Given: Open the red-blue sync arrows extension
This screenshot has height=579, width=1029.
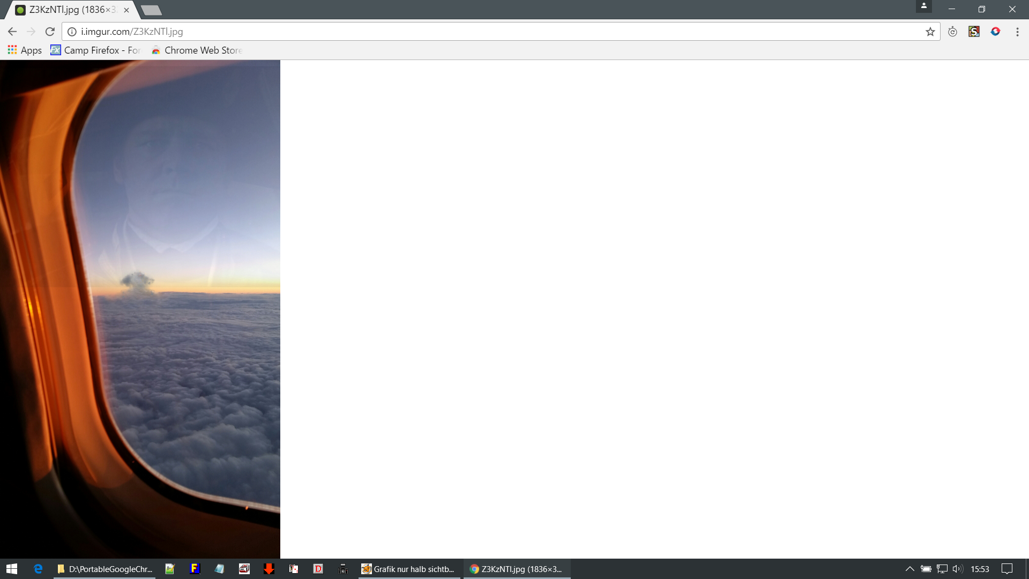Looking at the screenshot, I should click(995, 32).
